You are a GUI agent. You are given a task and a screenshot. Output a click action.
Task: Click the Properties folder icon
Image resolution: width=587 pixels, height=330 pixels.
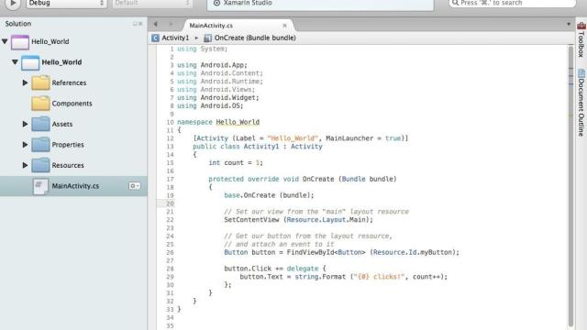pyautogui.click(x=40, y=145)
